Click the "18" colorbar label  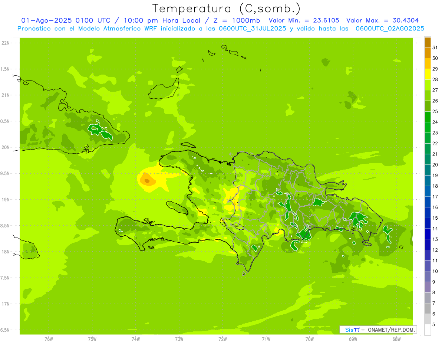coord(435,186)
